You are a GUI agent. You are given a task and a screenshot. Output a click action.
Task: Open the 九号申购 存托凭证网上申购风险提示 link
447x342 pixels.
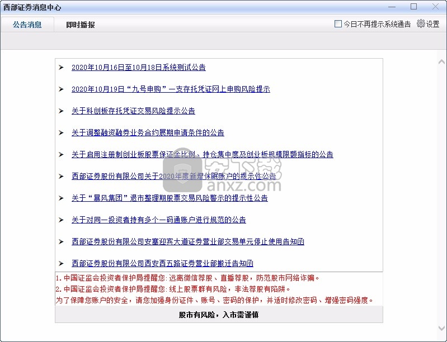click(x=171, y=89)
